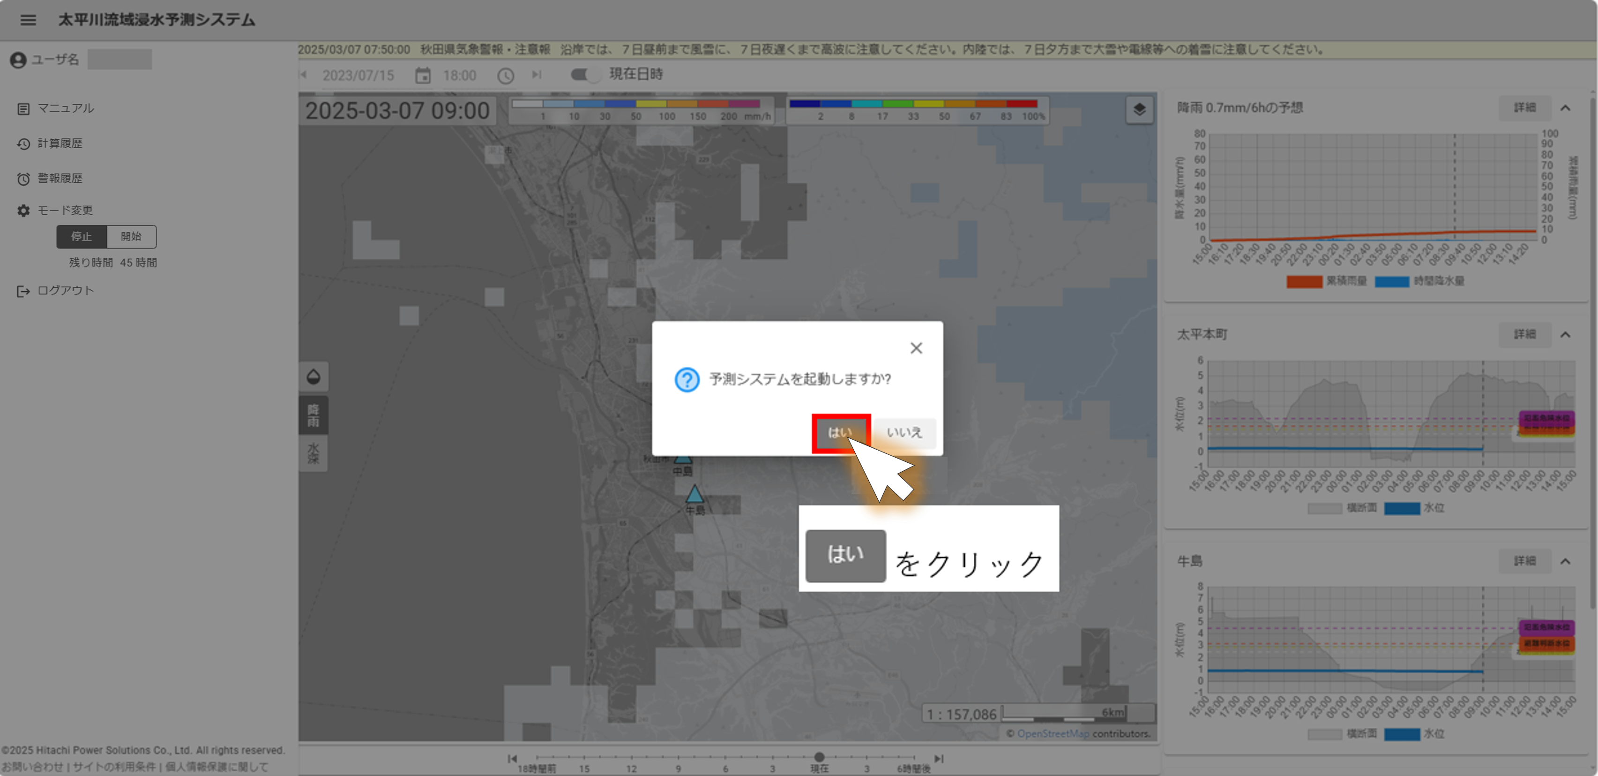
Task: Open the map layers icon
Action: (x=1139, y=110)
